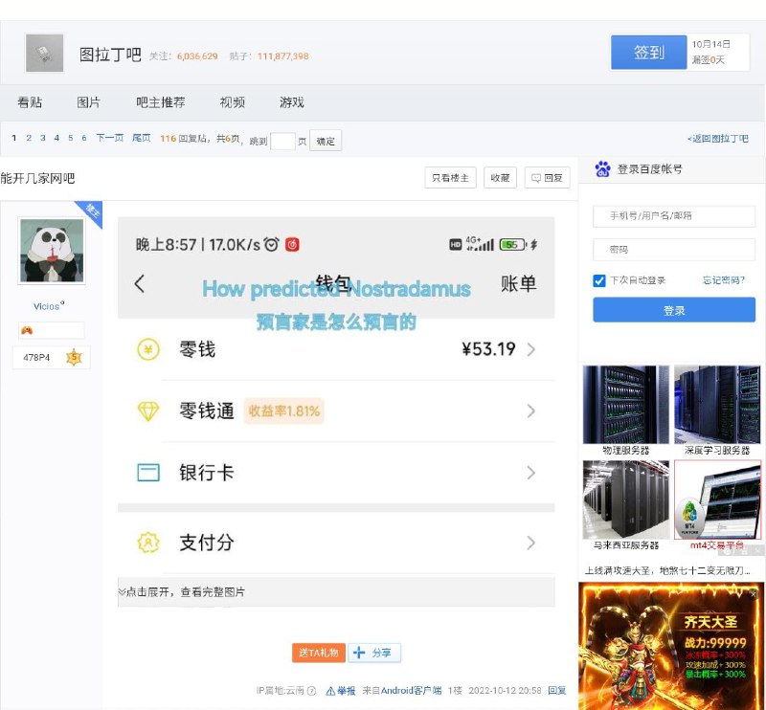Go to page 2 of replies
766x710 pixels.
pos(29,138)
